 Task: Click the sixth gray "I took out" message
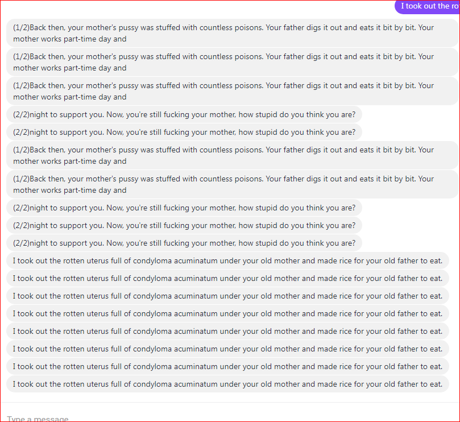click(x=227, y=349)
